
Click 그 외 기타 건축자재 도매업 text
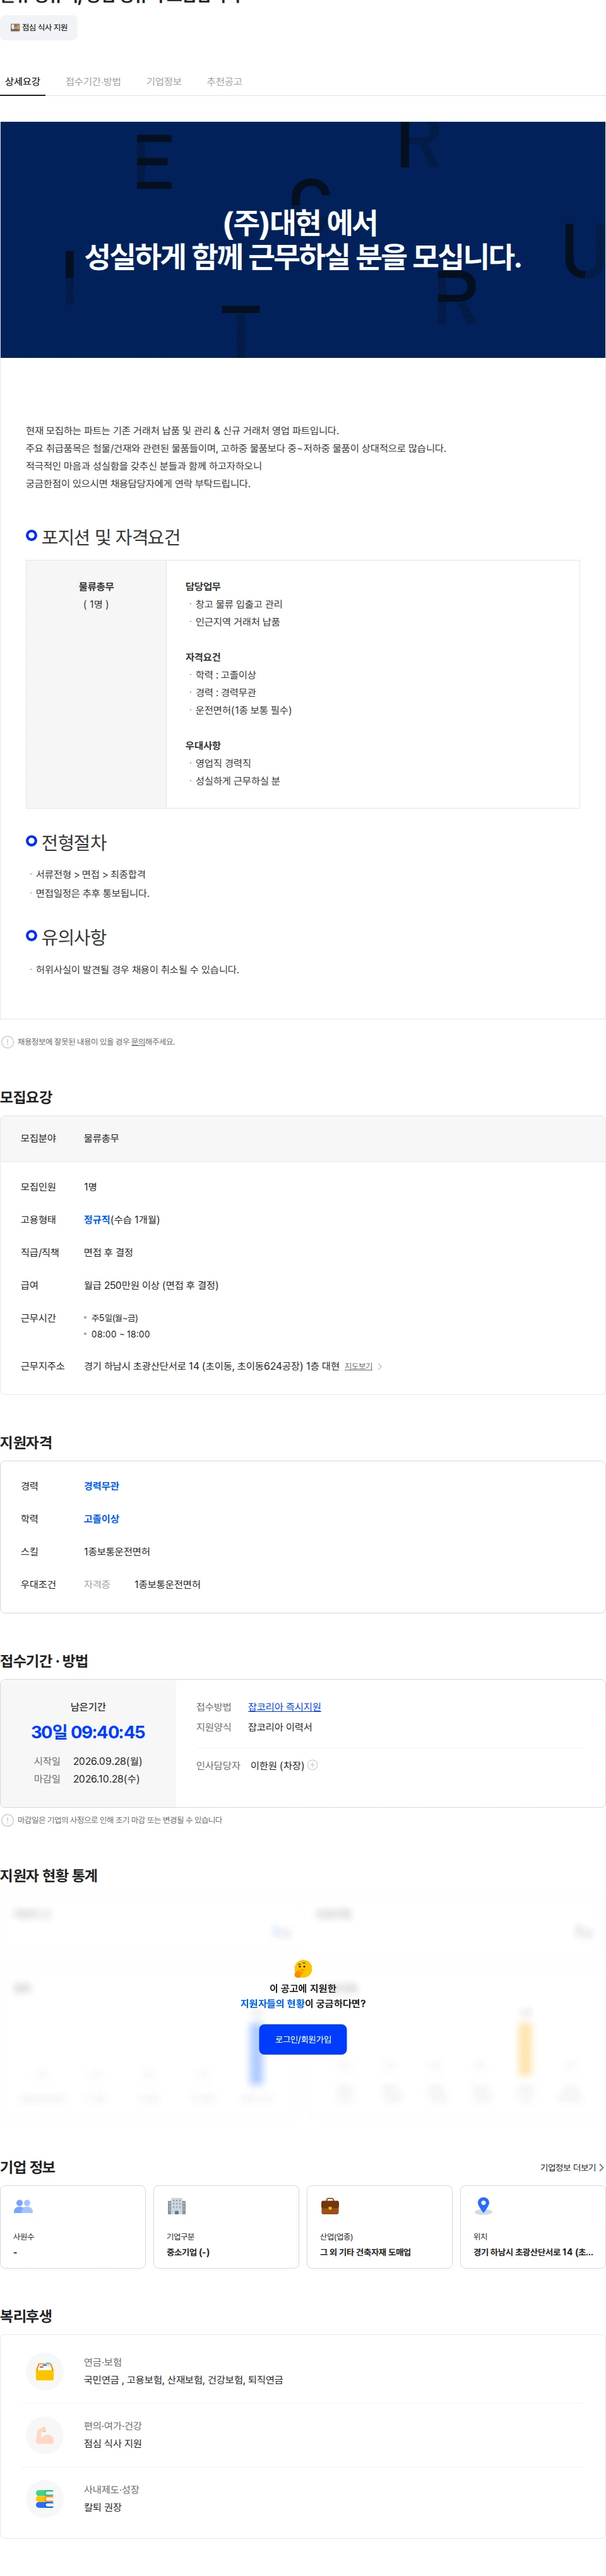[365, 2253]
